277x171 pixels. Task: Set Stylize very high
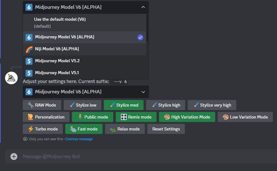click(x=212, y=105)
